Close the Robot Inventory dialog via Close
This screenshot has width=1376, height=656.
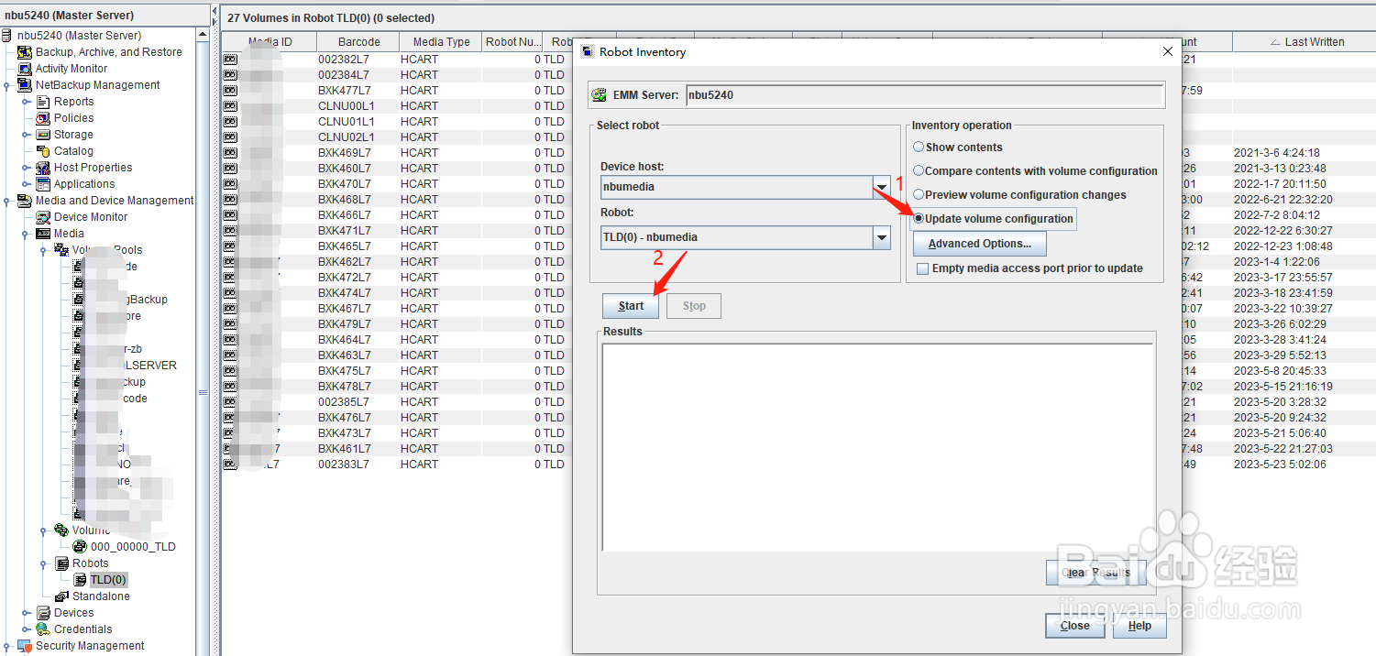pos(1075,626)
